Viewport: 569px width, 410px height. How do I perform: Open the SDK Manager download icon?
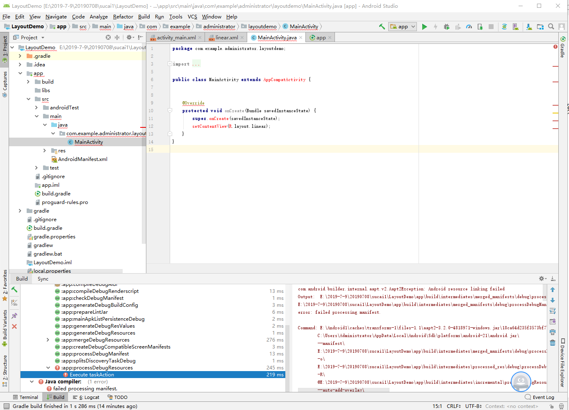[529, 27]
